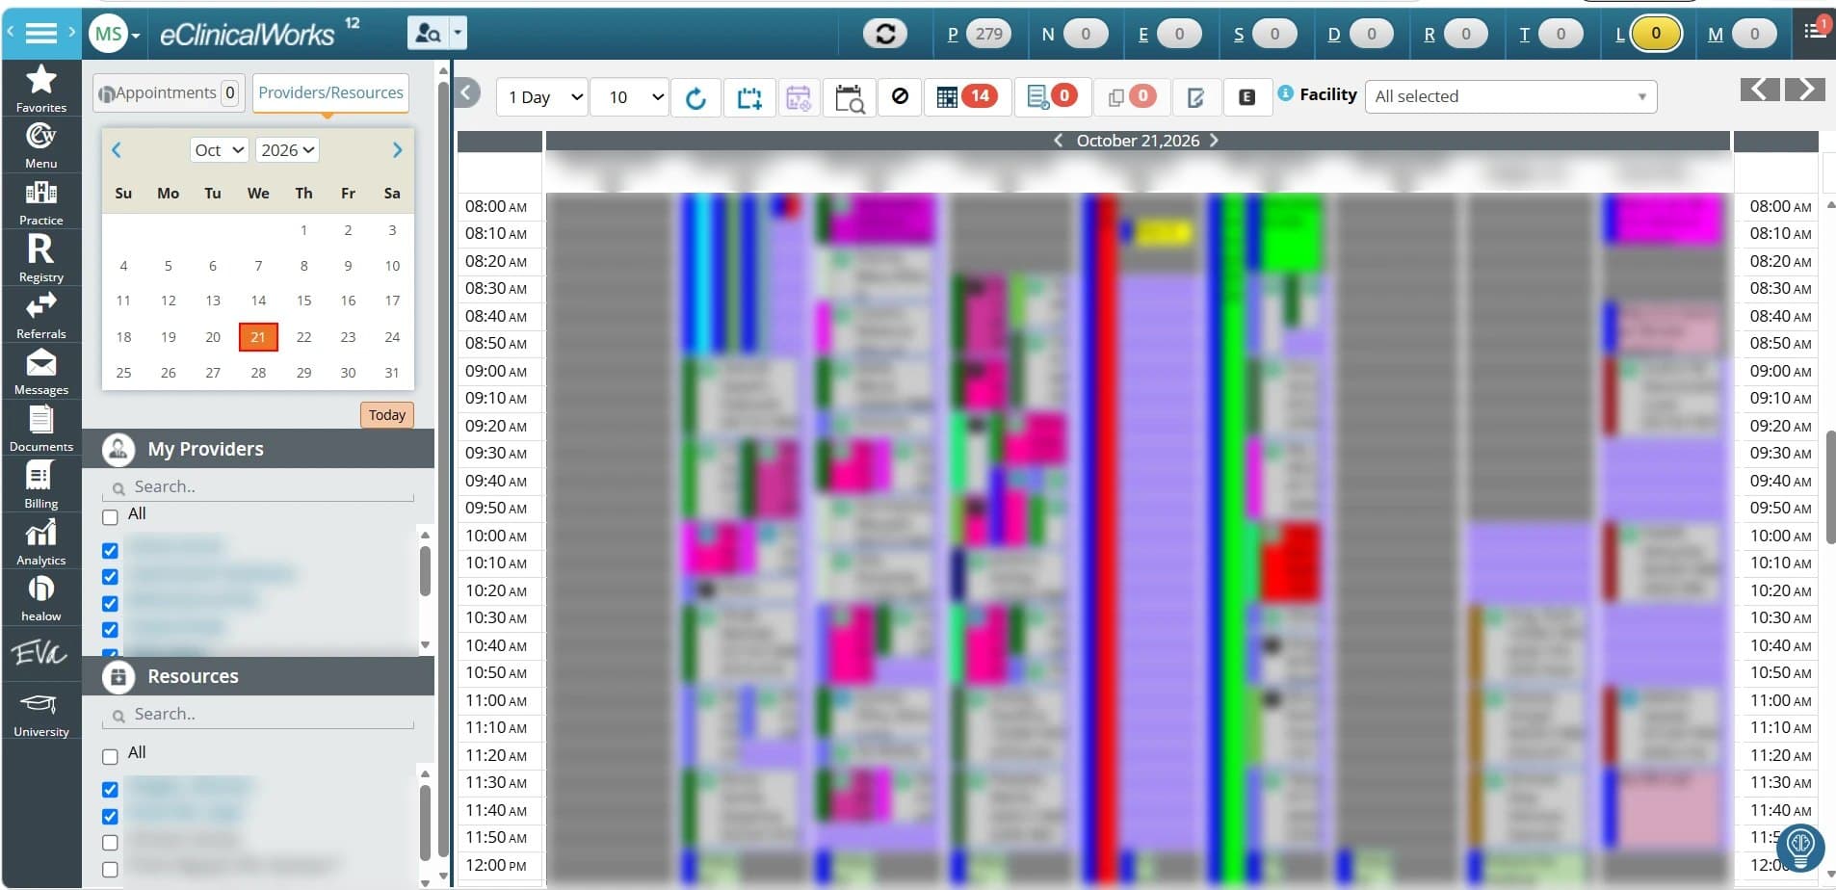Switch to the Providers/Resources tab

330,93
